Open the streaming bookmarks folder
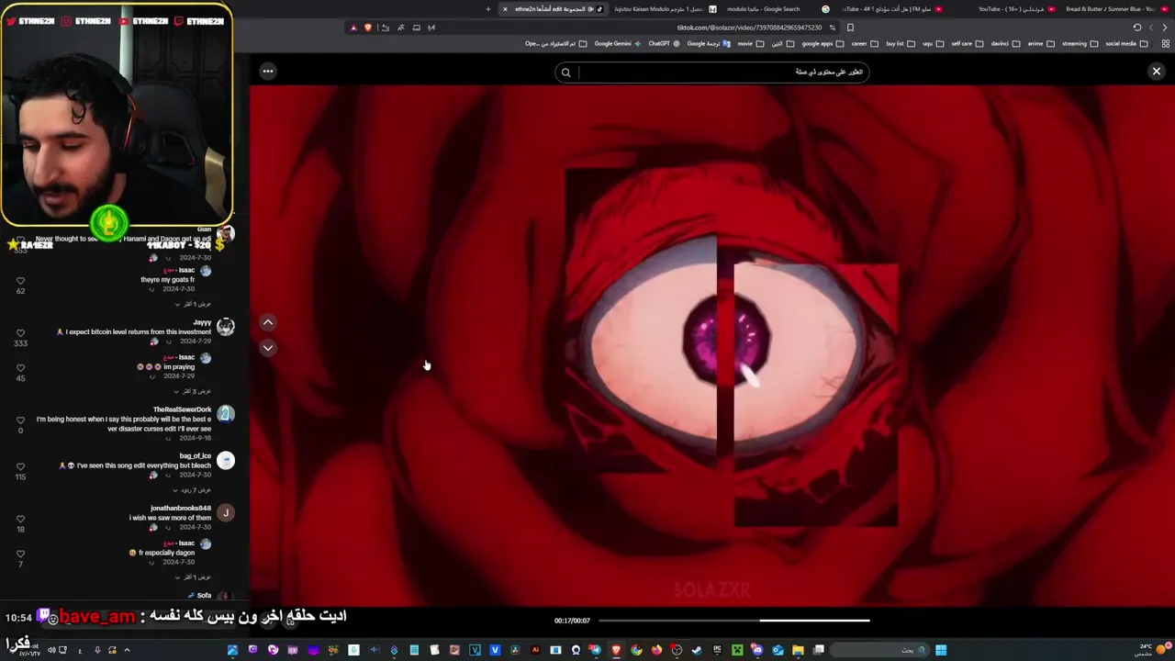This screenshot has width=1175, height=661. [1080, 43]
